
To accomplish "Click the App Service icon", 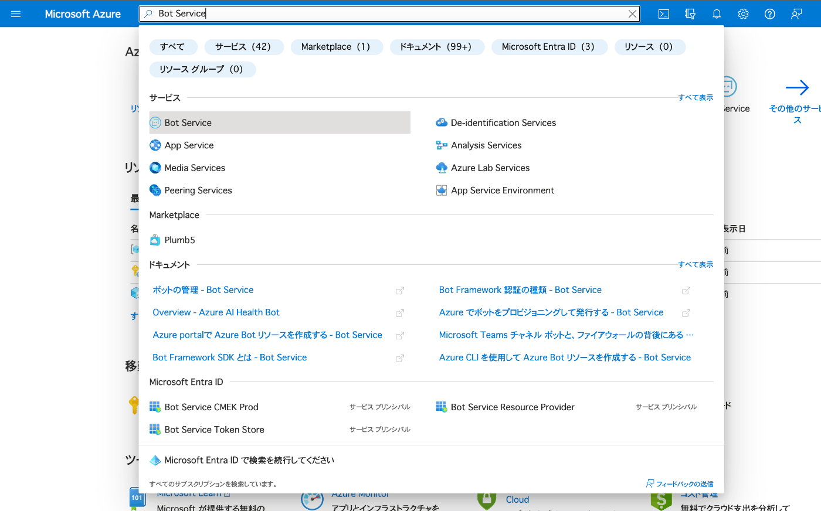I will (x=155, y=145).
